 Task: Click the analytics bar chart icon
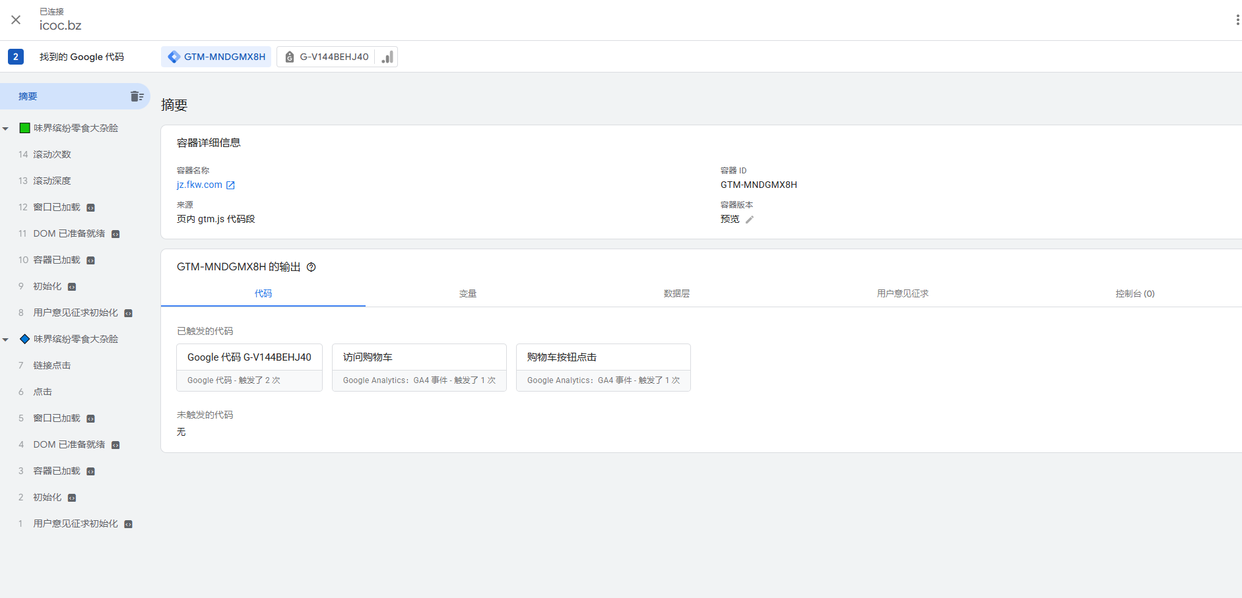(x=387, y=57)
